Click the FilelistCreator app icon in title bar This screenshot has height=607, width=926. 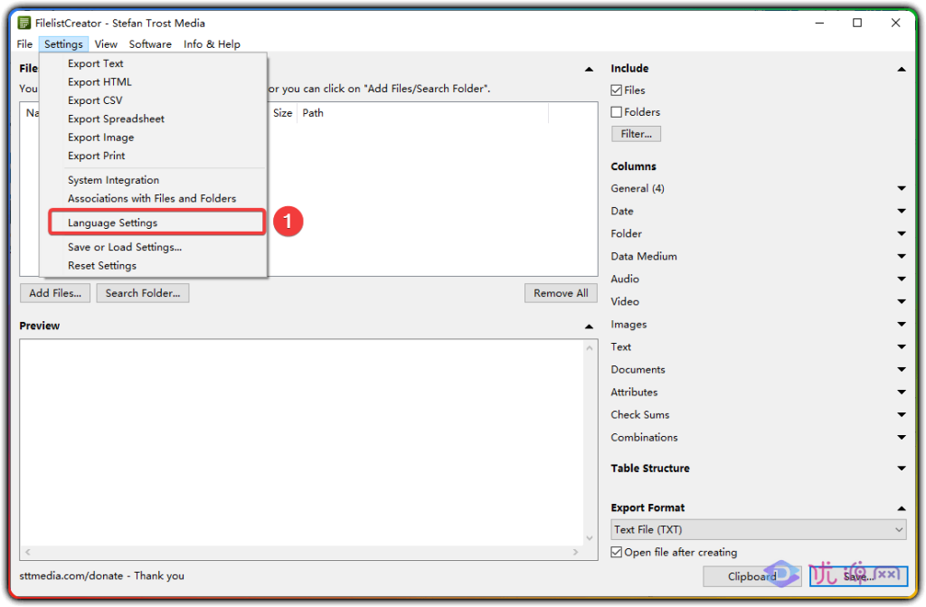pos(24,23)
